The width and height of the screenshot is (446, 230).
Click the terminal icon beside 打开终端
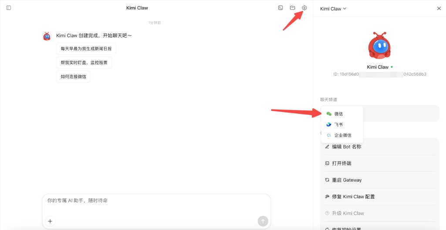tap(327, 163)
